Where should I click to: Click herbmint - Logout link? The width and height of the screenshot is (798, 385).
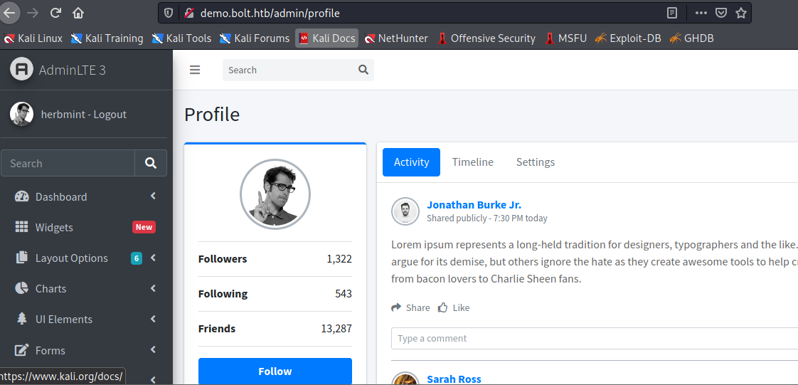click(83, 115)
